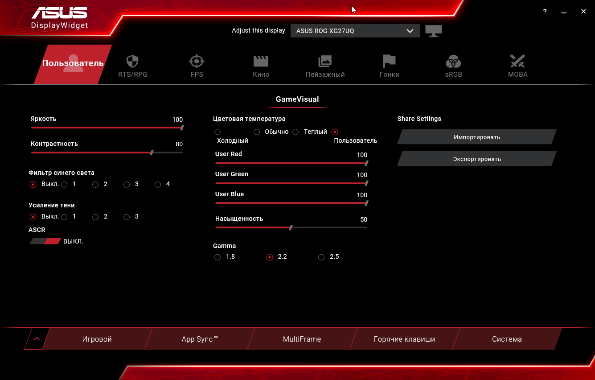Open the Игровой bottom tab
The height and width of the screenshot is (380, 595).
pos(97,339)
